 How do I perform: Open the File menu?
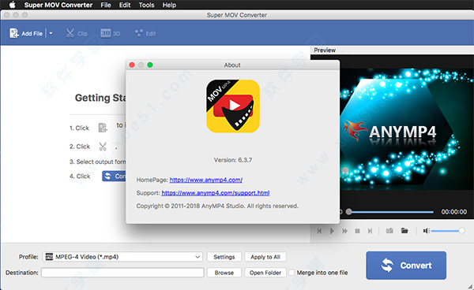click(x=106, y=5)
